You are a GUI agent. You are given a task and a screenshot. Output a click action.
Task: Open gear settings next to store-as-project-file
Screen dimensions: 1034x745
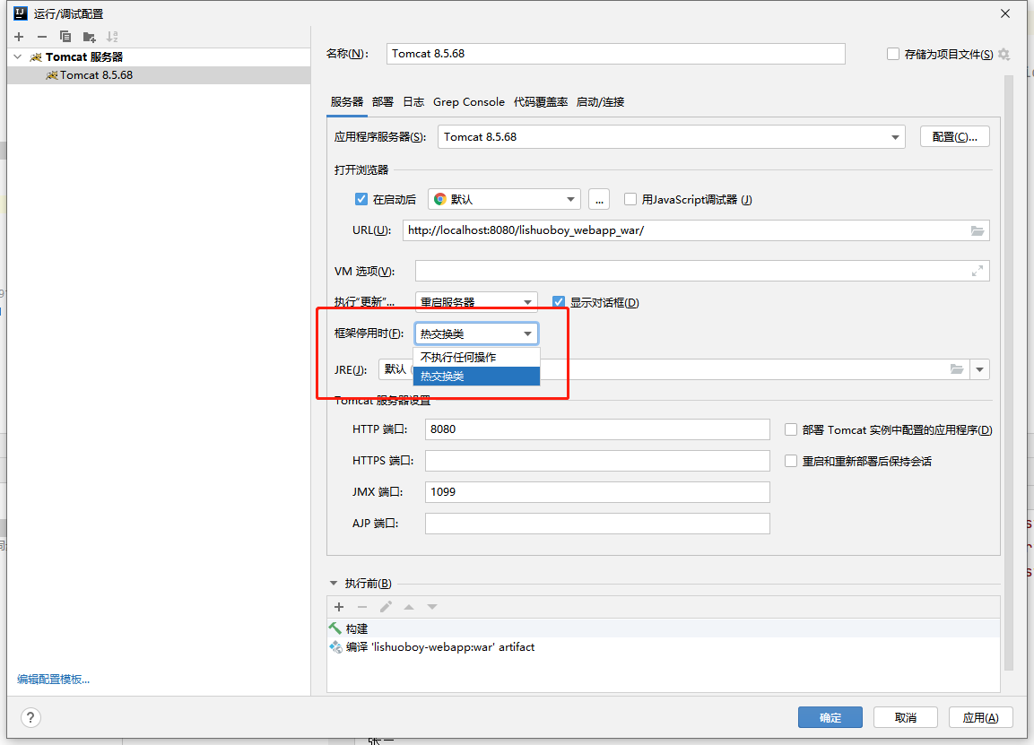click(x=1004, y=54)
